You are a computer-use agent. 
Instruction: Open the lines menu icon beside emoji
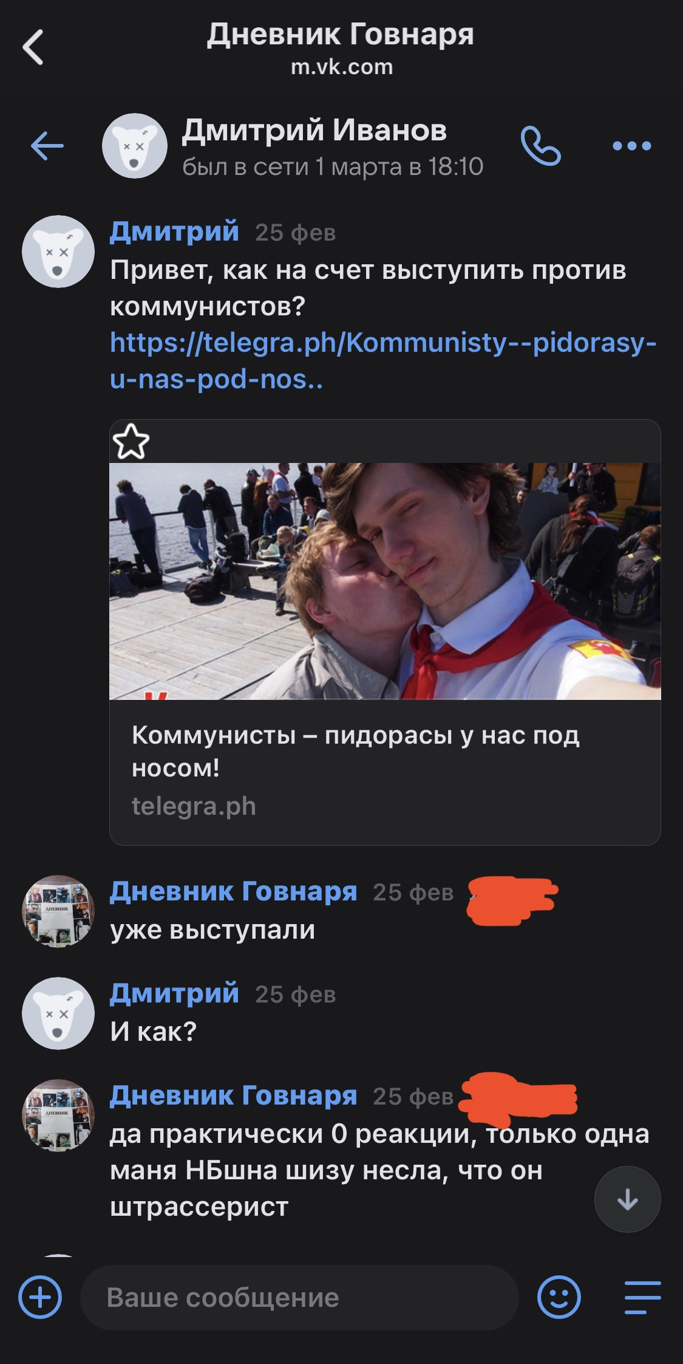point(643,1297)
